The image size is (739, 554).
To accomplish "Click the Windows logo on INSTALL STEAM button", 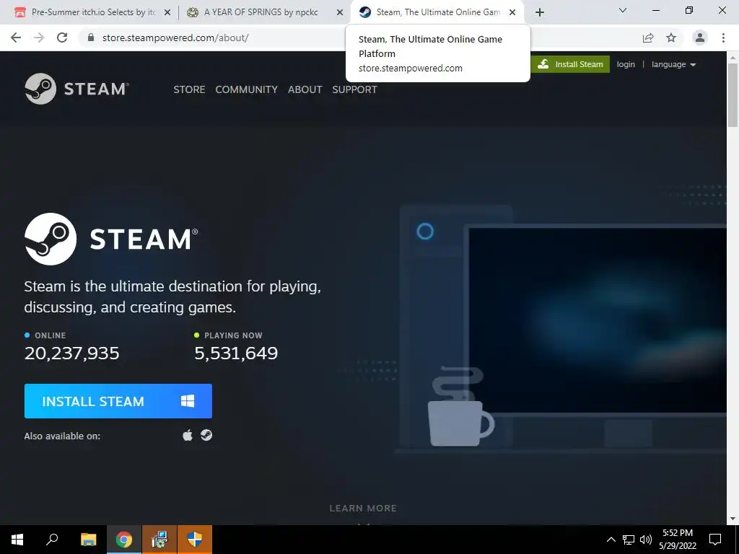I will pyautogui.click(x=188, y=401).
